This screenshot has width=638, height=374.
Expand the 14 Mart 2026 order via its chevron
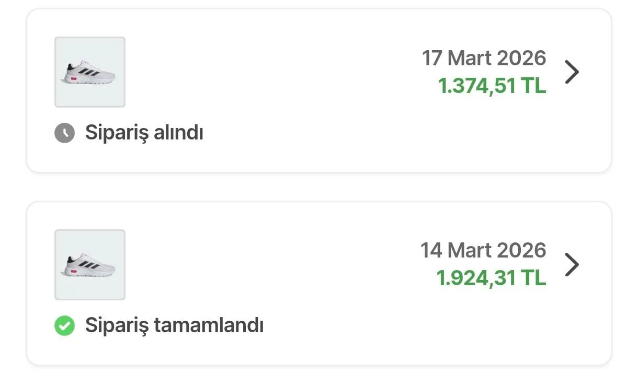(572, 265)
